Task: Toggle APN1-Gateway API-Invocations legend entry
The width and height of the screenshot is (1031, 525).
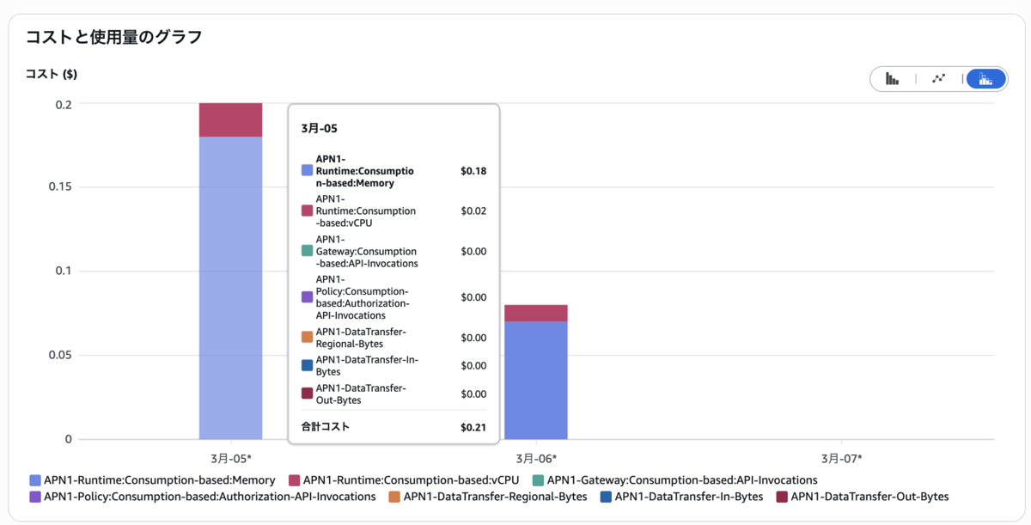Action: click(675, 480)
